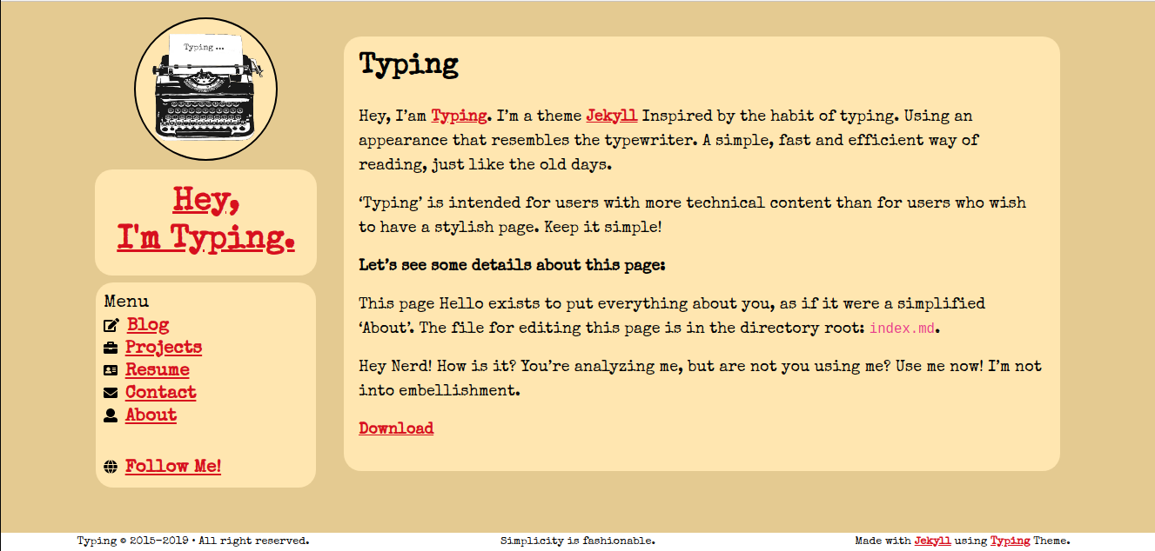Follow the Jekyll link in the intro paragraph
This screenshot has height=551, width=1155.
coord(612,116)
